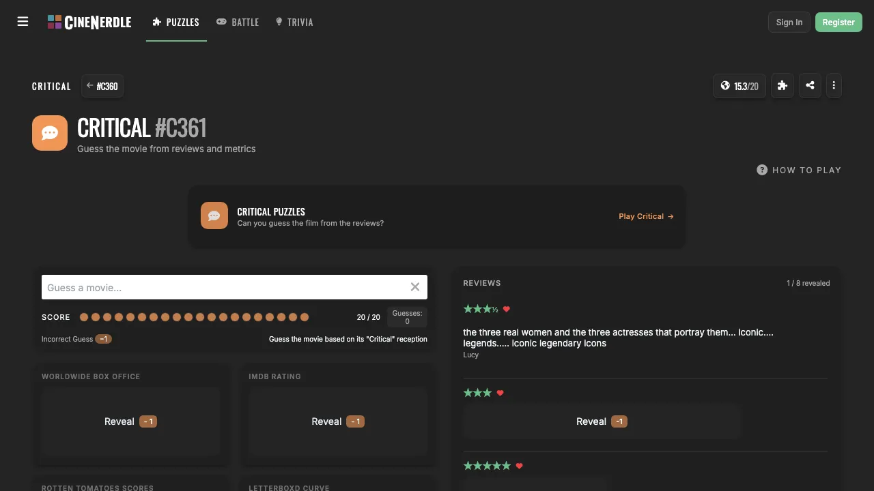View the global average score 15.3/20

pyautogui.click(x=739, y=86)
